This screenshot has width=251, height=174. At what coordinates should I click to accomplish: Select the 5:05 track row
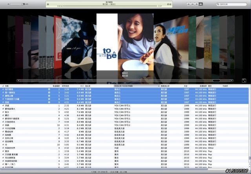124,145
